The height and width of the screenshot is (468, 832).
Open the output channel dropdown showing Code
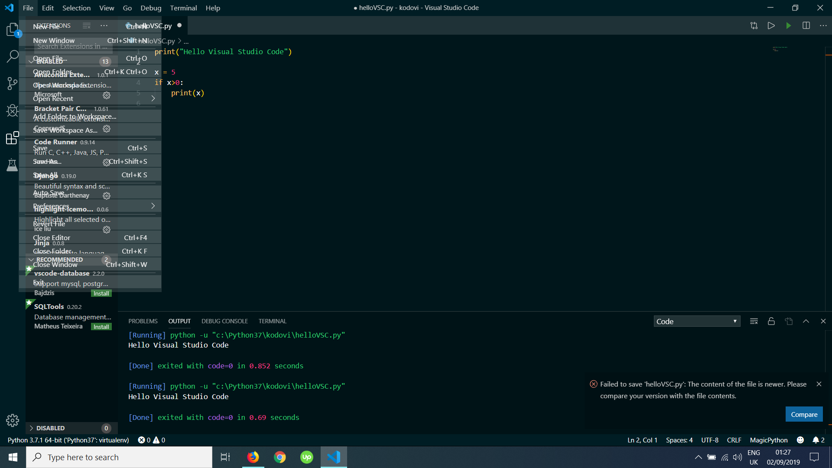click(696, 321)
